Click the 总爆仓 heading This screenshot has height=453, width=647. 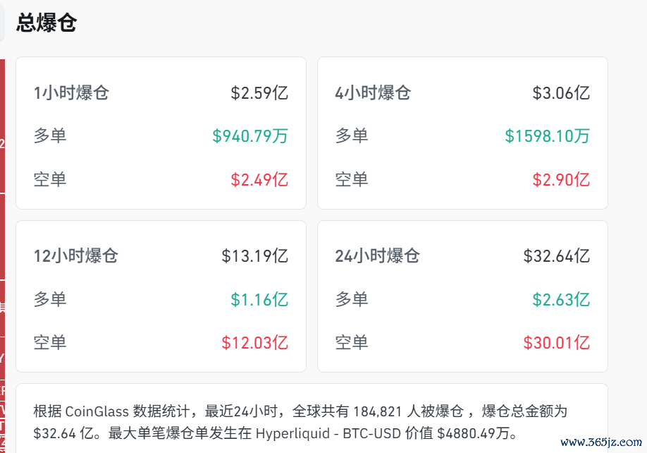[47, 23]
